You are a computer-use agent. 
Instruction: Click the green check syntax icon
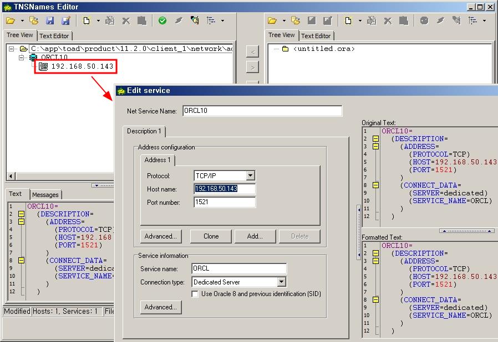(162, 21)
